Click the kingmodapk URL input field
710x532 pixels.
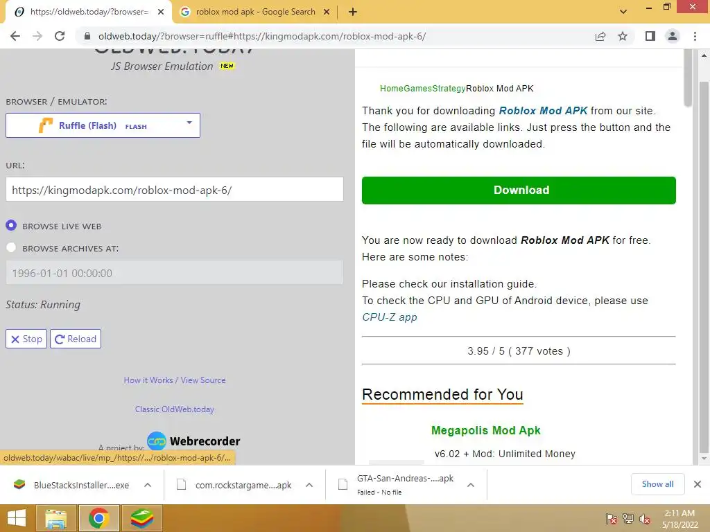point(174,190)
